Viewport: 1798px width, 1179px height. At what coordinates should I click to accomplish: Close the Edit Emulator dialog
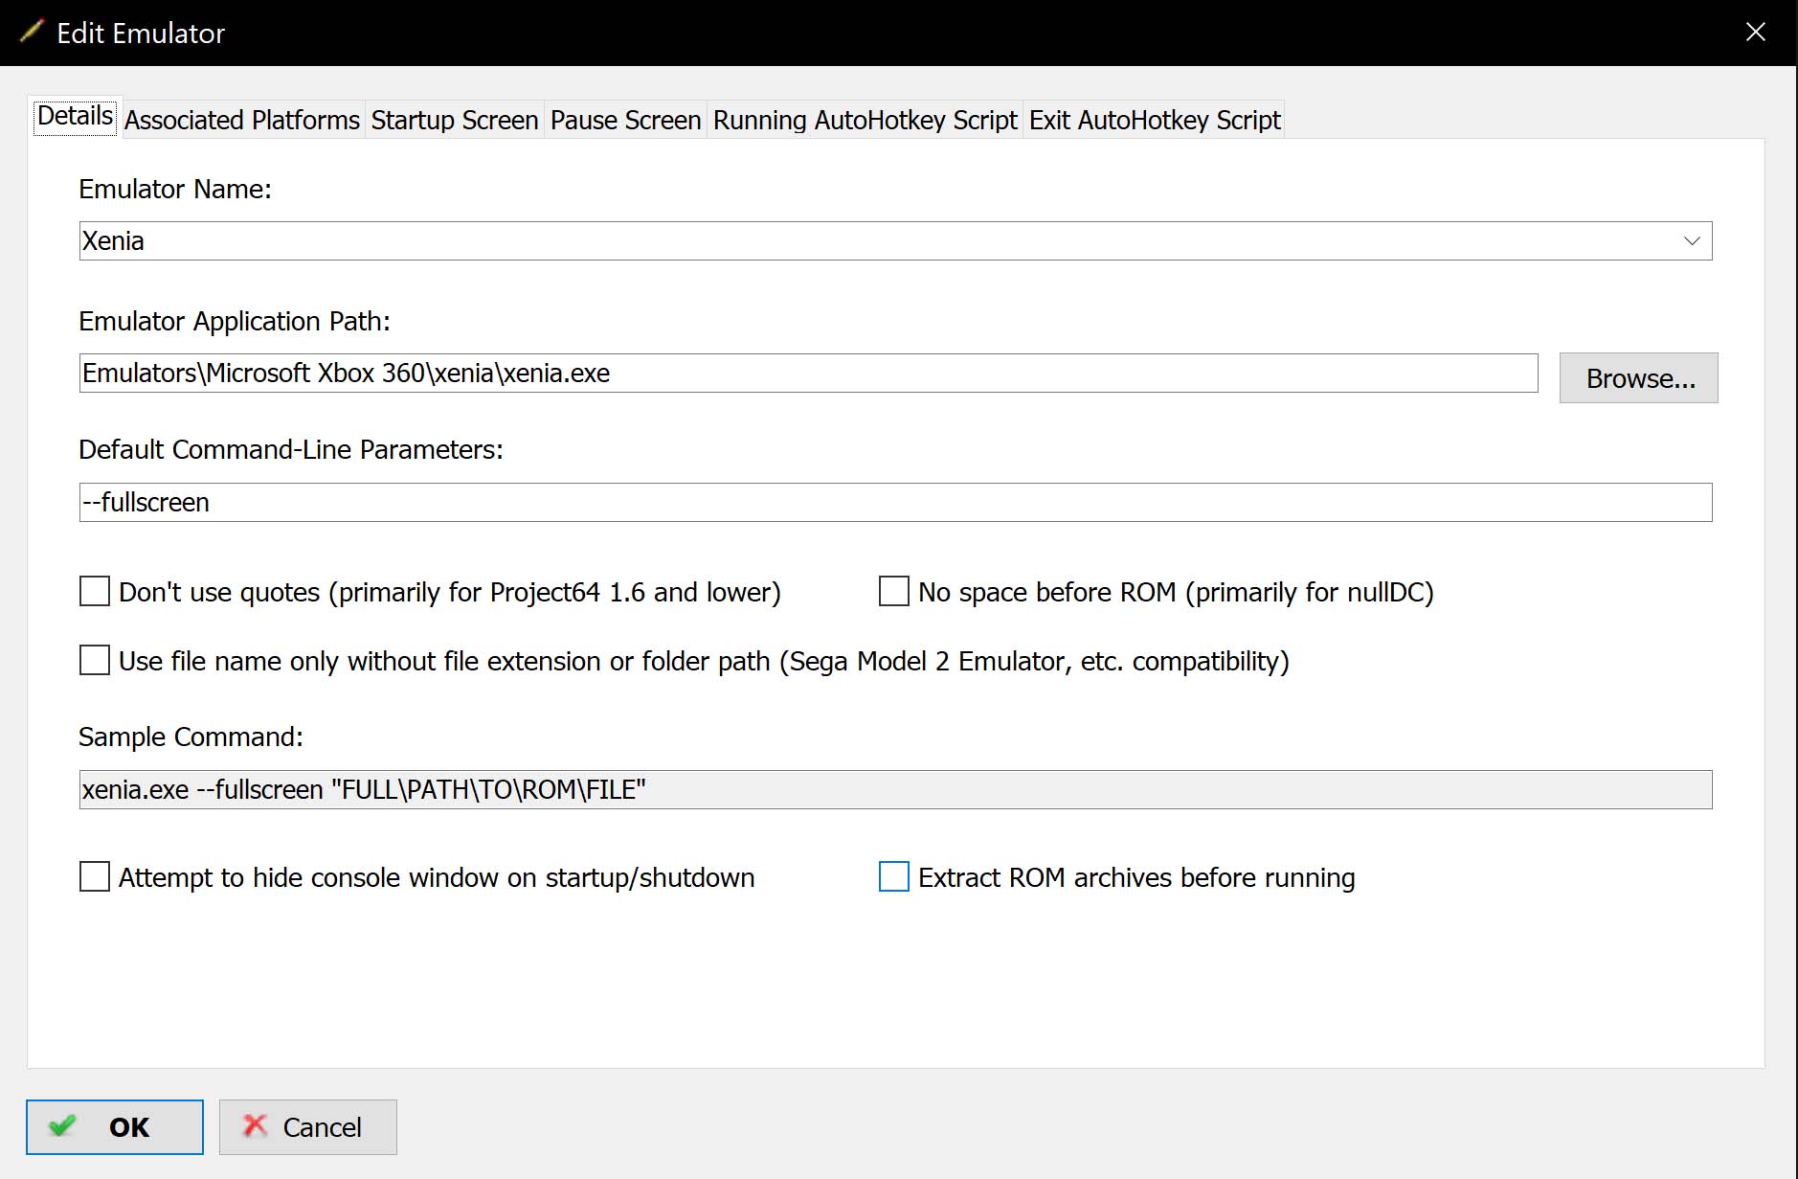point(1755,32)
